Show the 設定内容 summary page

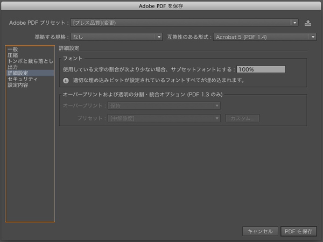click(x=18, y=85)
